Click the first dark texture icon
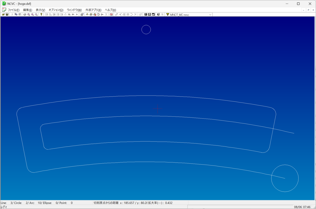316x209 pixels. coord(146,15)
